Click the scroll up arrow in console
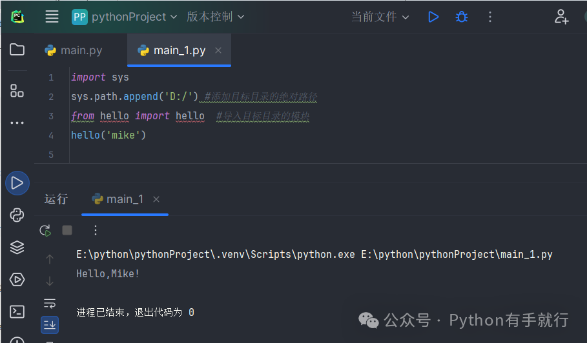Image resolution: width=587 pixels, height=343 pixels. click(x=50, y=259)
